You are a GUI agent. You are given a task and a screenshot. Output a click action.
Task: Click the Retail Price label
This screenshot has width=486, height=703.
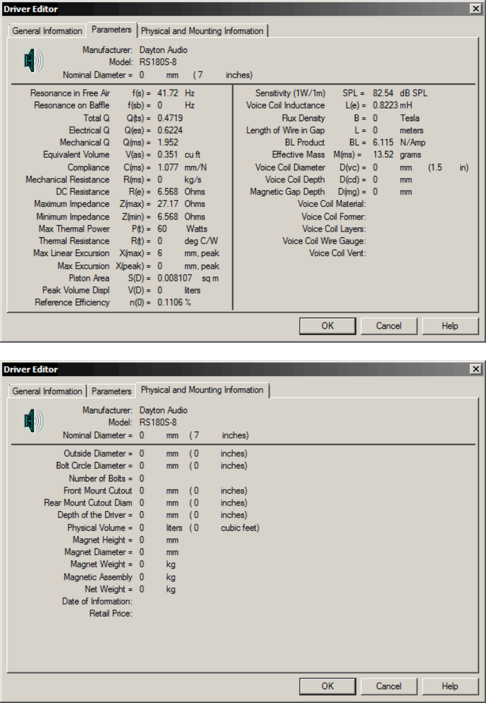(x=110, y=614)
